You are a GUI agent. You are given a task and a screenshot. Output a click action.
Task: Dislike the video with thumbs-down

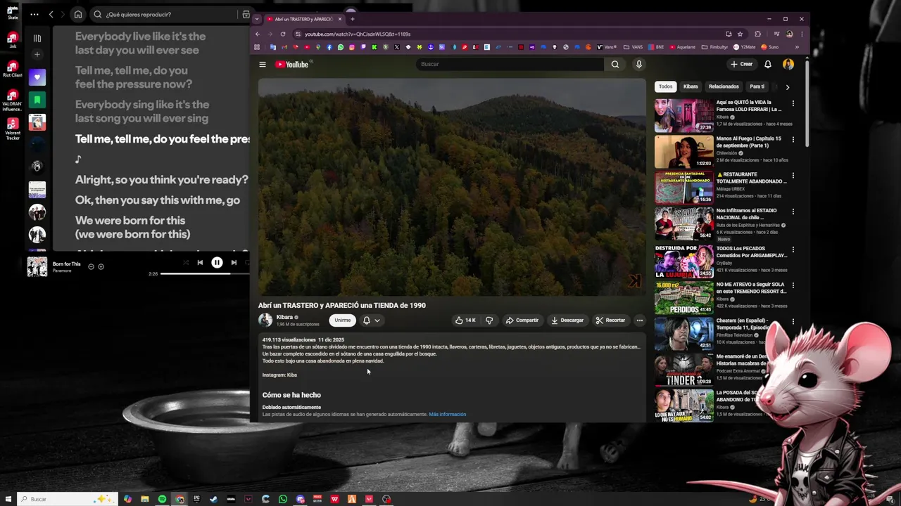point(489,320)
